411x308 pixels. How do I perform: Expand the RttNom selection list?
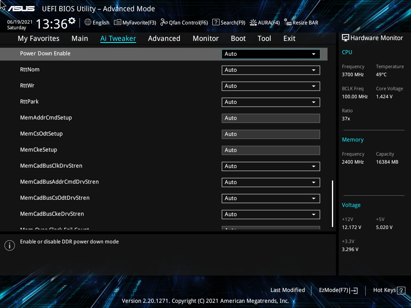pyautogui.click(x=271, y=70)
